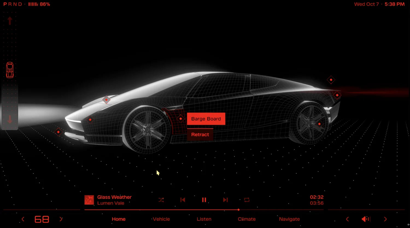Open the Glass Weather album art thumbnail

tap(89, 200)
